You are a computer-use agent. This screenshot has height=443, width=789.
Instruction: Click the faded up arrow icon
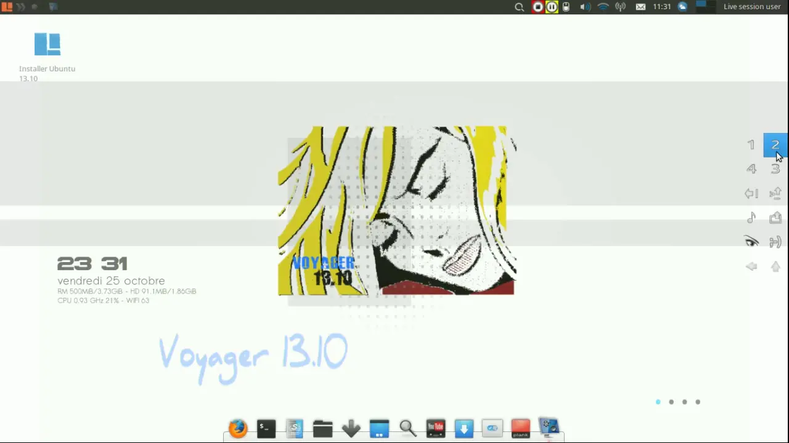(775, 266)
